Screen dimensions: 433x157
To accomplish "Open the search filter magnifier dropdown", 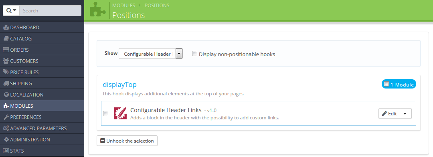I will (11, 11).
